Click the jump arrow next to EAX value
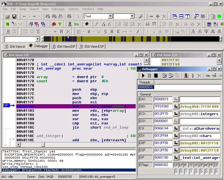Image resolution: width=224 pixels, height=180 pixels. coord(176,99)
